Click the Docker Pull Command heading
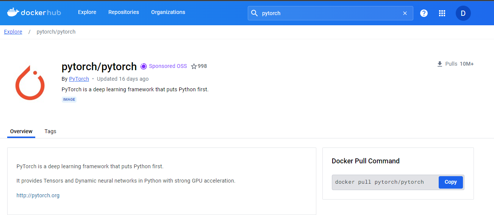 [366, 161]
